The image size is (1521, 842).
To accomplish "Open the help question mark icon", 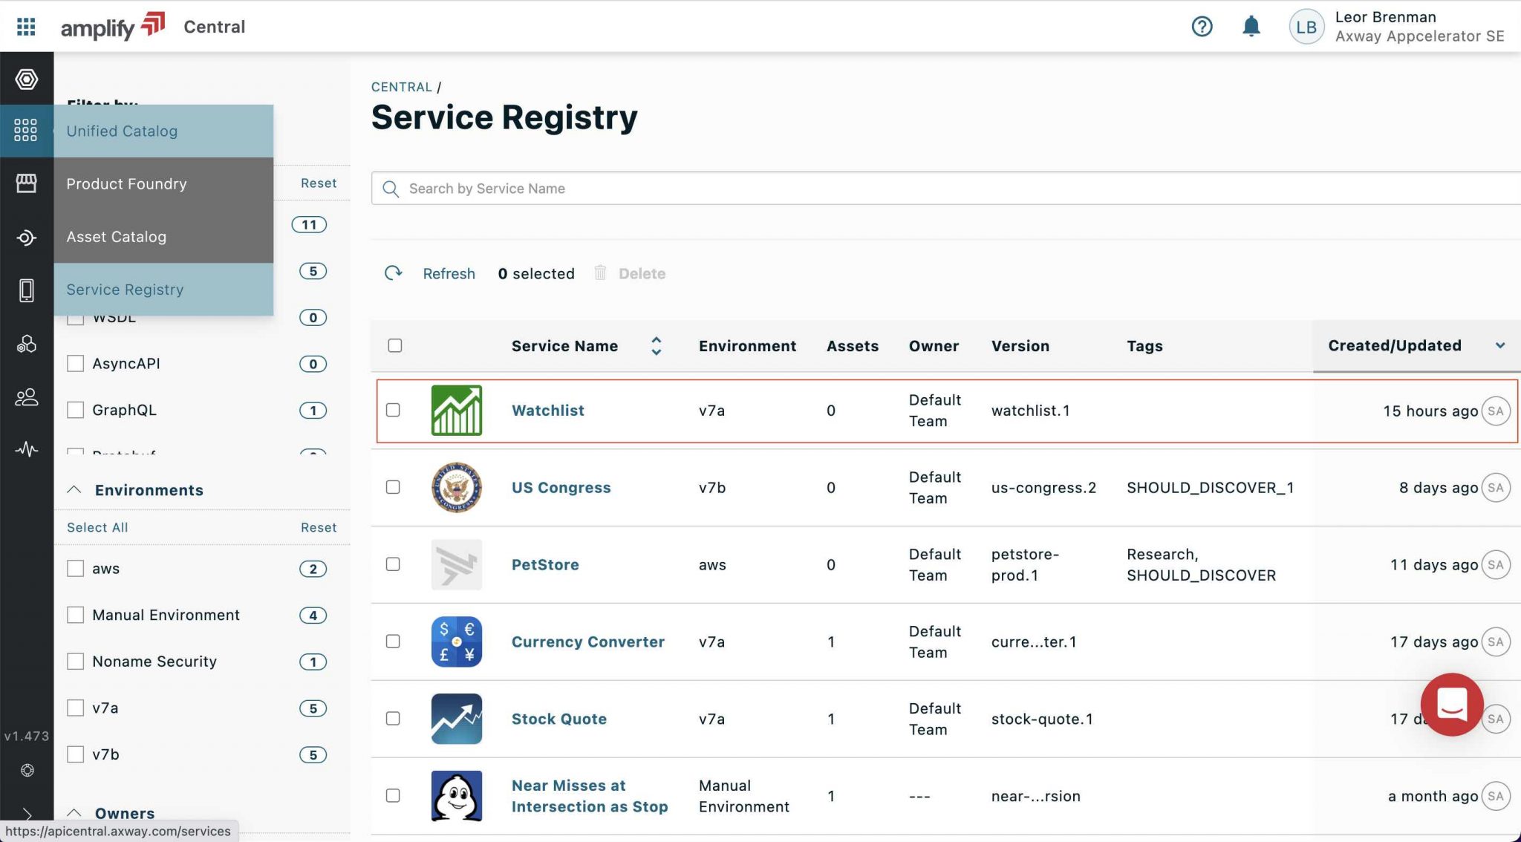I will 1202,26.
